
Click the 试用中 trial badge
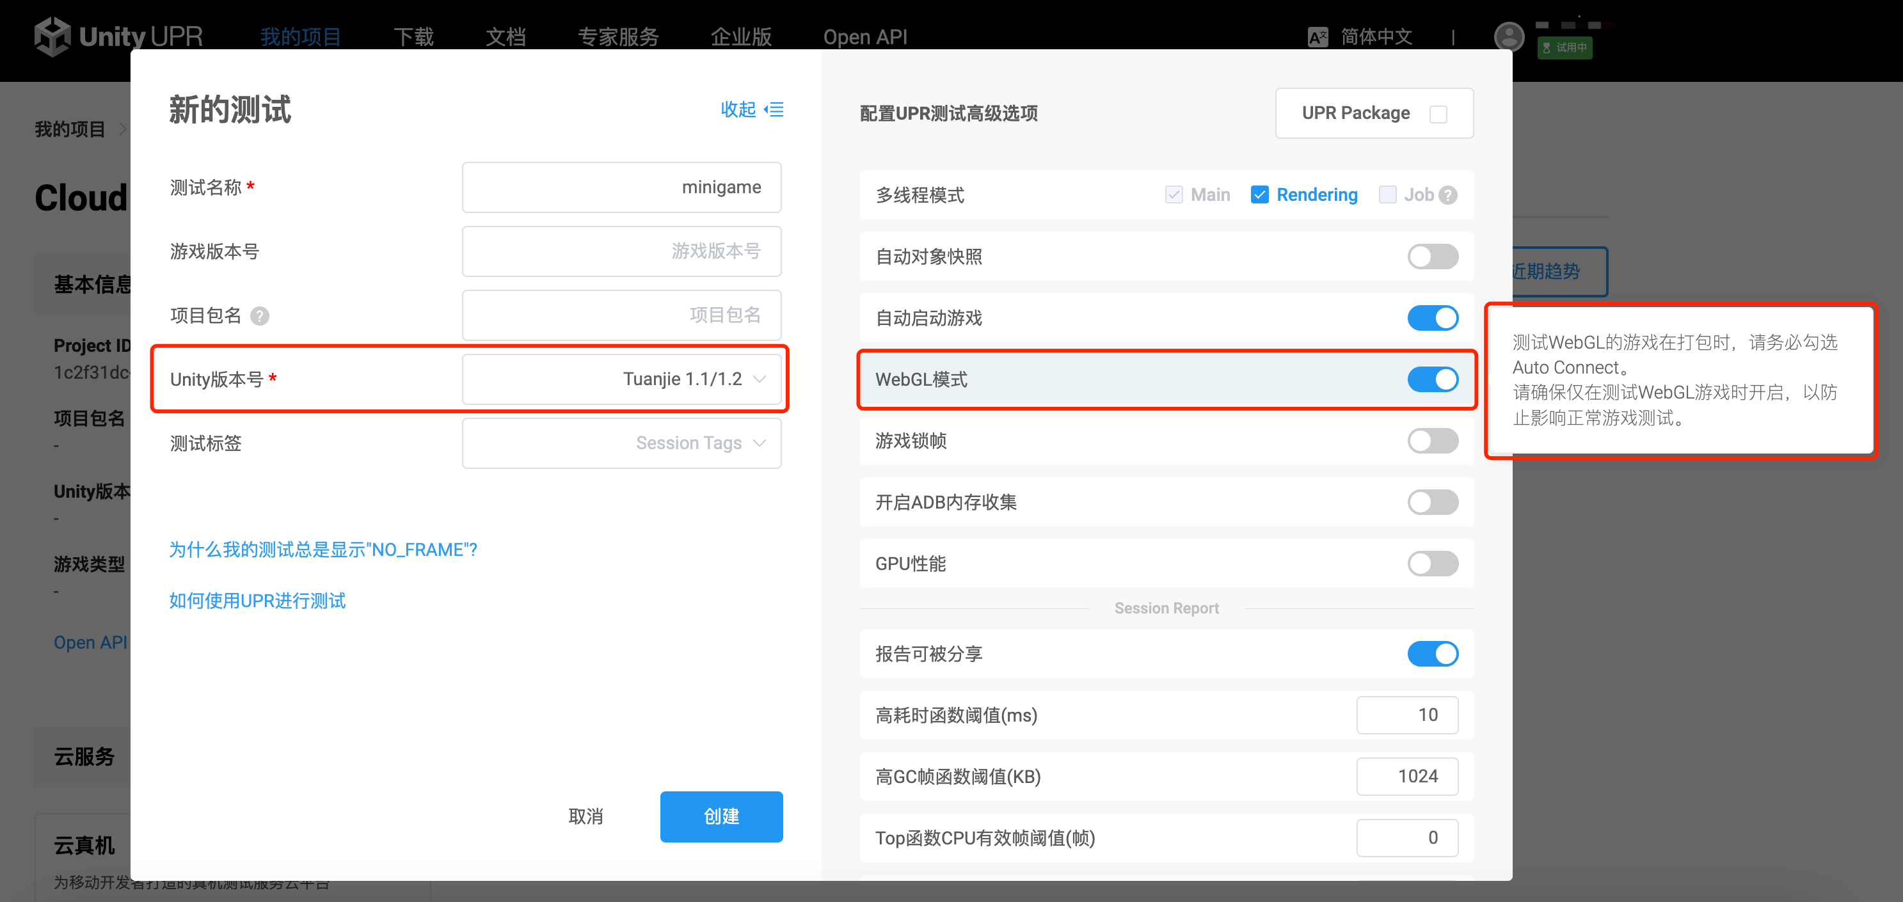tap(1564, 48)
